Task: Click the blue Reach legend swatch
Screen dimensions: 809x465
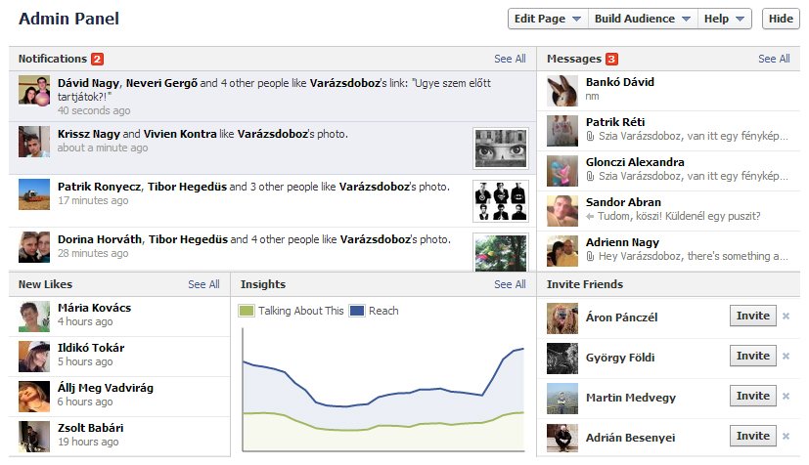Action: click(357, 311)
